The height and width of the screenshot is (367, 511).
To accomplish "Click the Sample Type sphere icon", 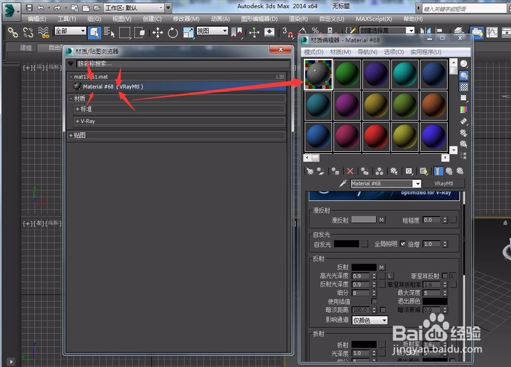I will [x=464, y=64].
